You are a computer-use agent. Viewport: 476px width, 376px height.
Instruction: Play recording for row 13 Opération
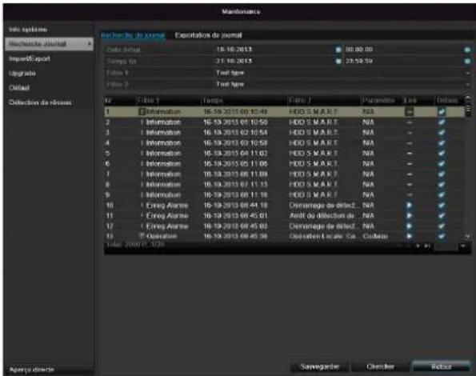pos(410,236)
